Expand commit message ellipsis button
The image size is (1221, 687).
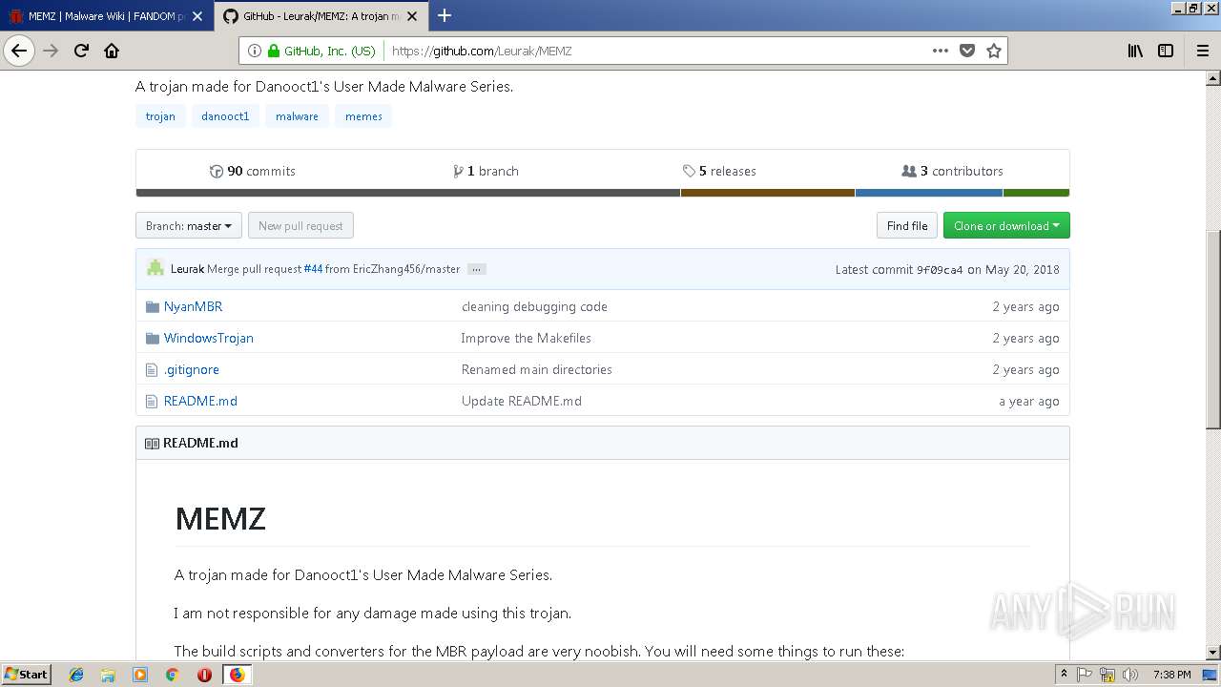[x=477, y=269]
